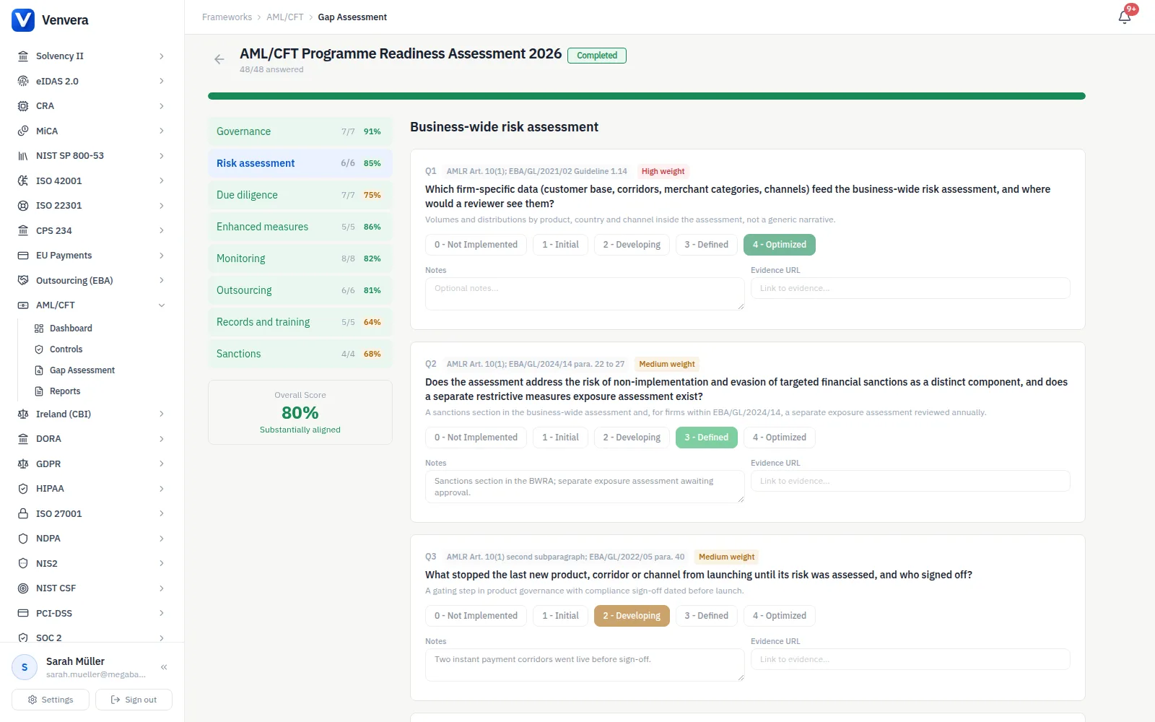
Task: Click the Q2 Evidence URL field
Action: pos(910,481)
